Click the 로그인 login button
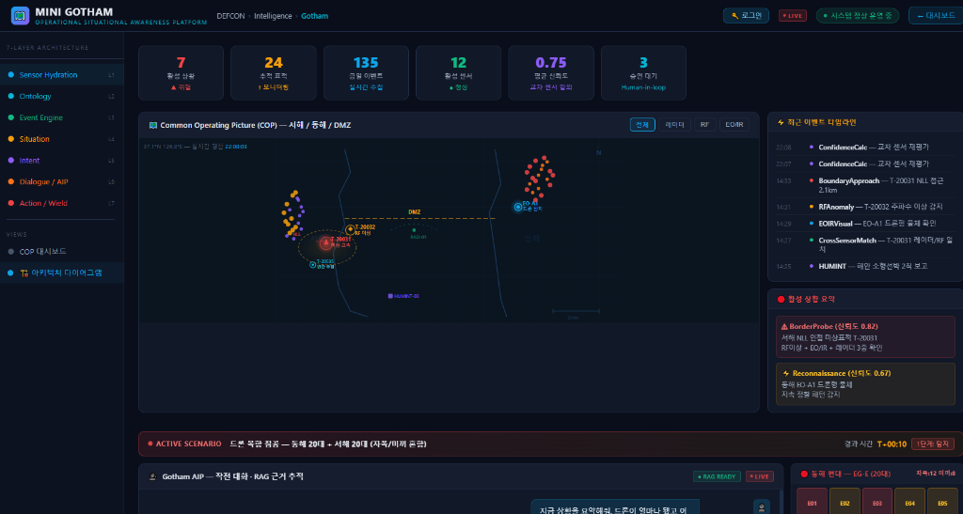This screenshot has height=514, width=963. pyautogui.click(x=746, y=15)
